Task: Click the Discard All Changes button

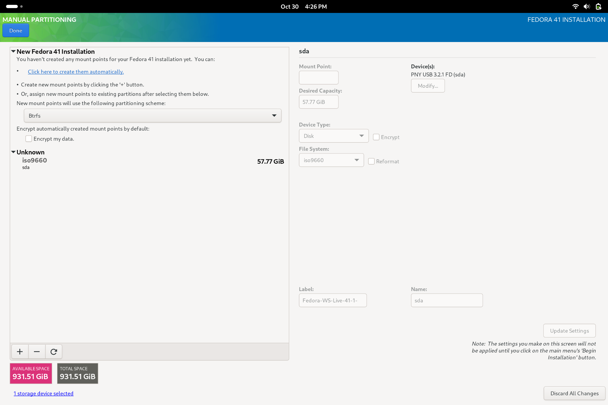Action: (x=574, y=393)
